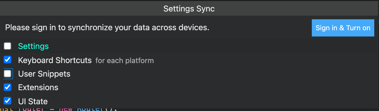
Task: Select the UI State label
Action: 33,101
